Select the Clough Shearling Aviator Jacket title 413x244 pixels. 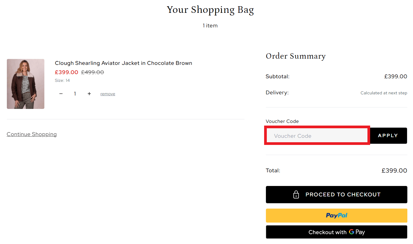[x=123, y=63]
